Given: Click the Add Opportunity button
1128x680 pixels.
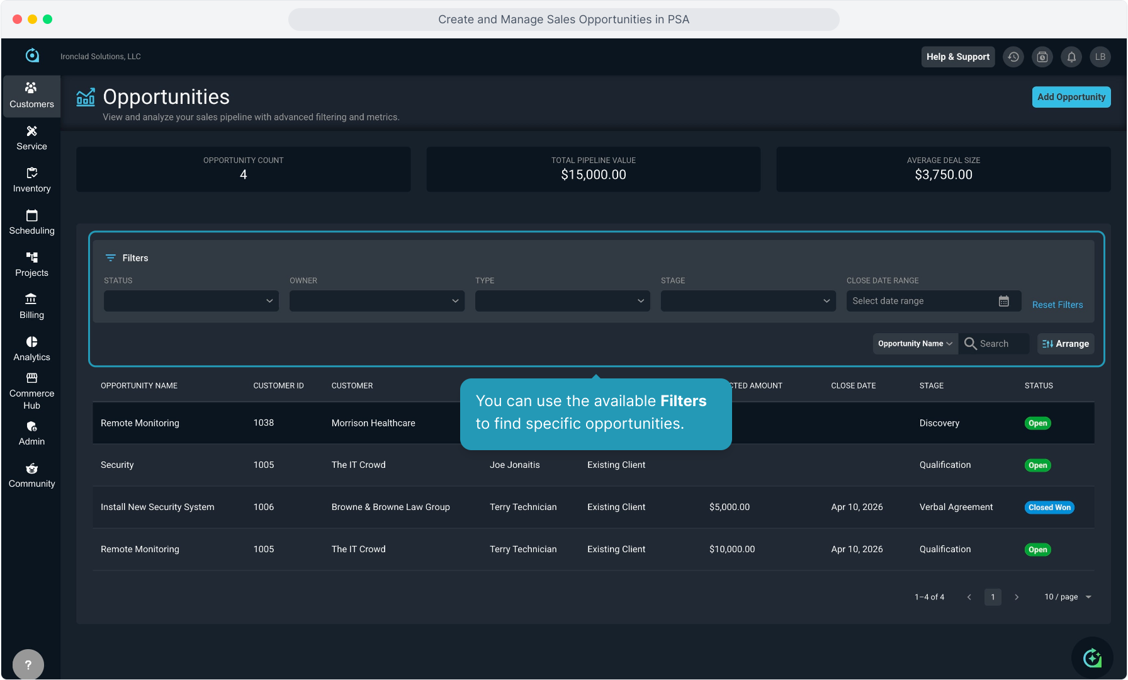Looking at the screenshot, I should click(x=1071, y=97).
